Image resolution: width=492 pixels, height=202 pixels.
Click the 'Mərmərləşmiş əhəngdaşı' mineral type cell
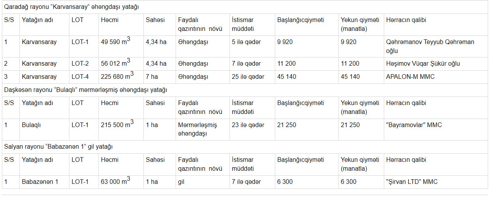pos(197,129)
